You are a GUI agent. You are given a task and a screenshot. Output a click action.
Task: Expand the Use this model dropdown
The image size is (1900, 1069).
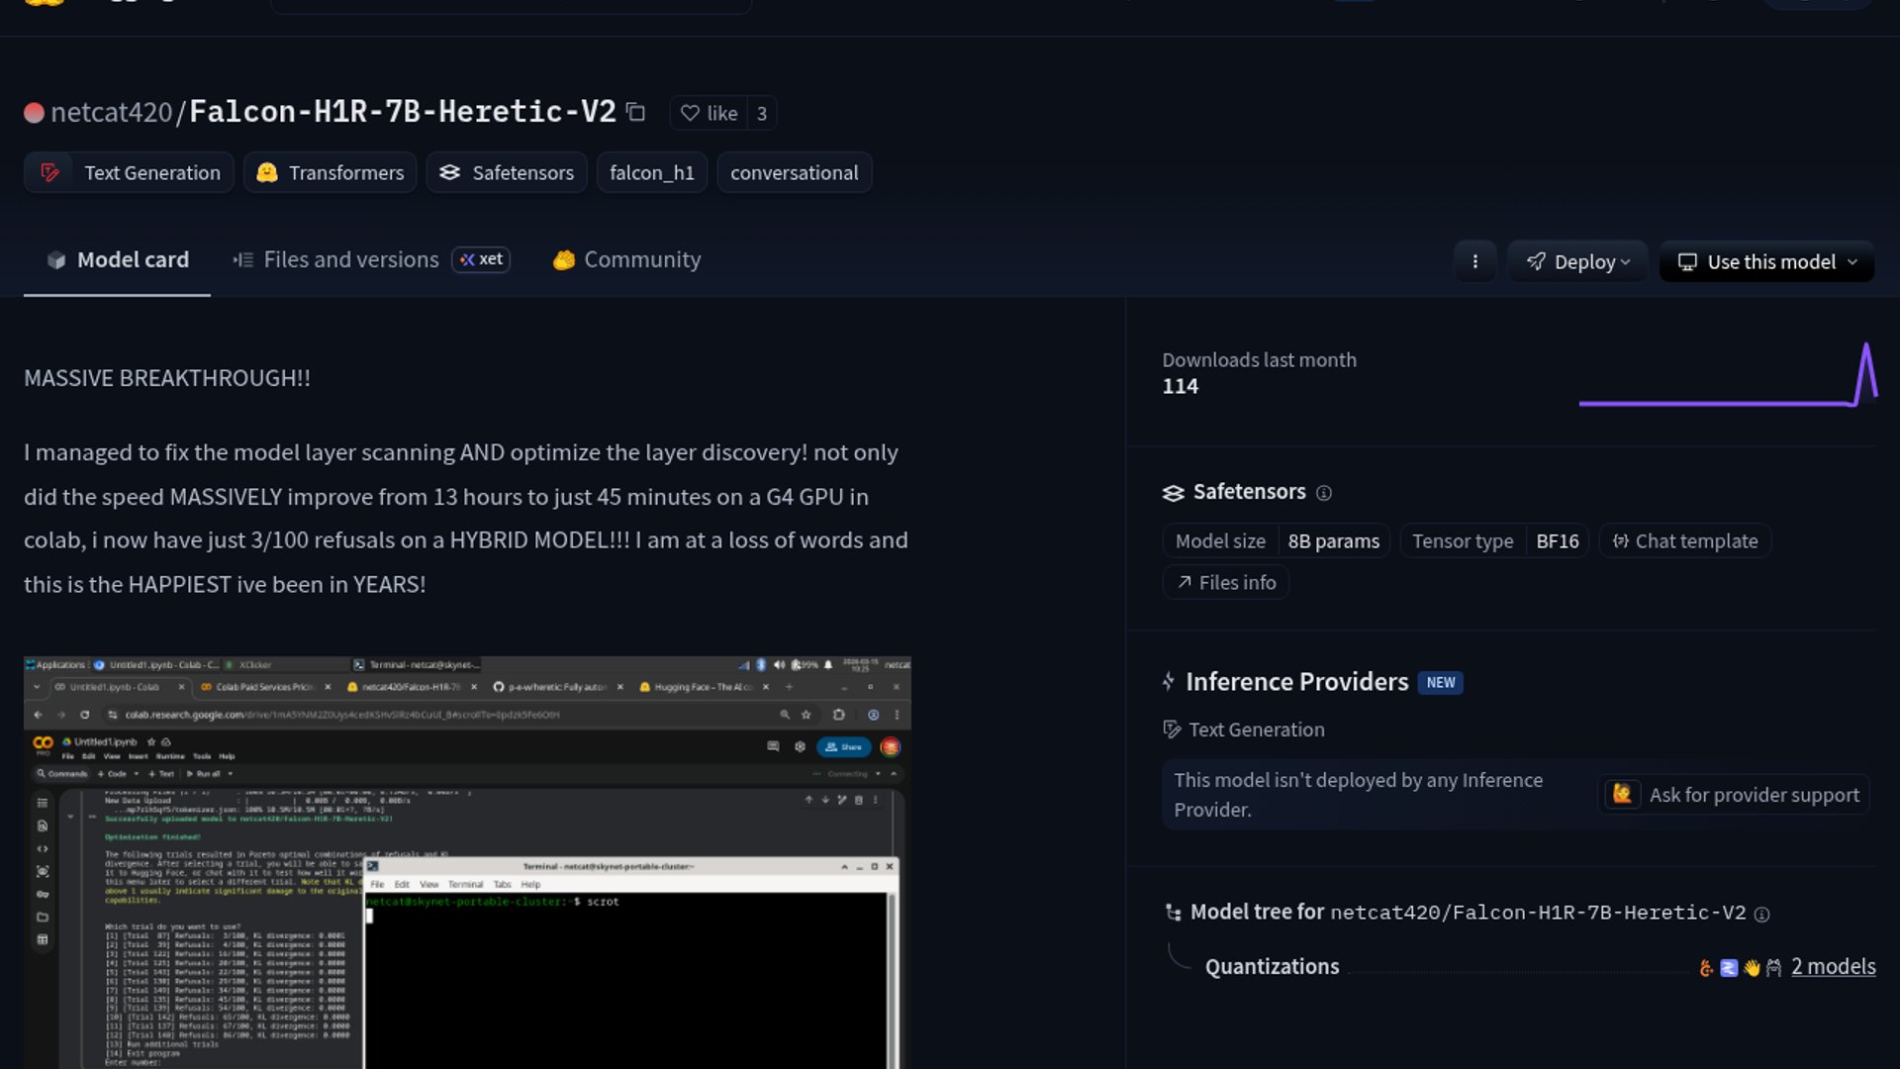point(1766,262)
